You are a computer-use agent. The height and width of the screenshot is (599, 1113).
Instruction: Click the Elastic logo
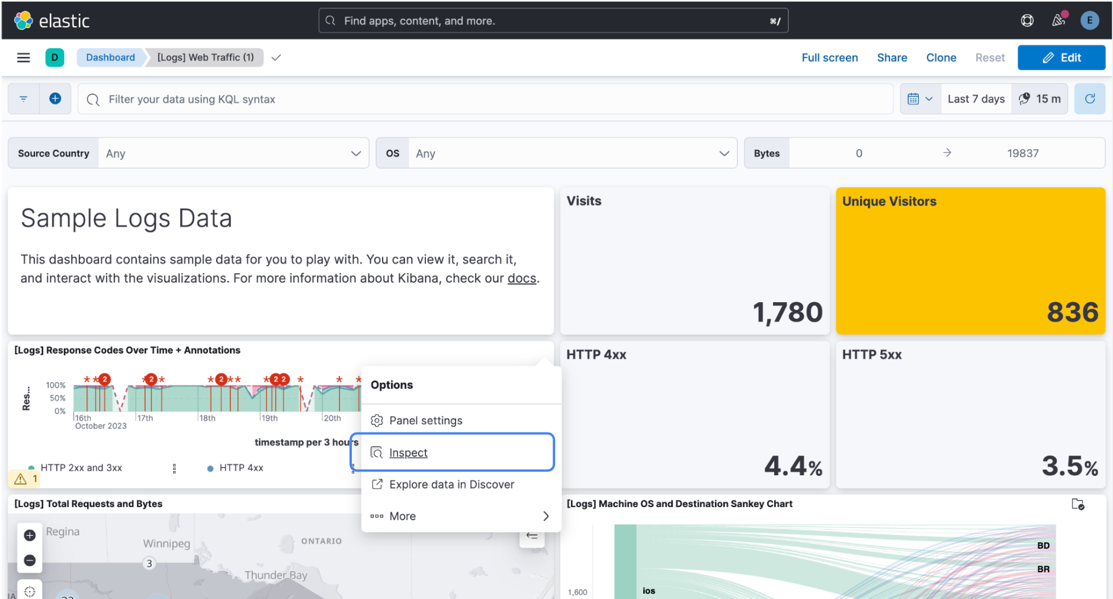[x=52, y=21]
